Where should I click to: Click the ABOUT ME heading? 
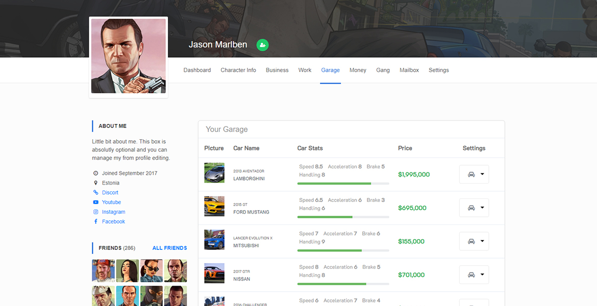[113, 126]
